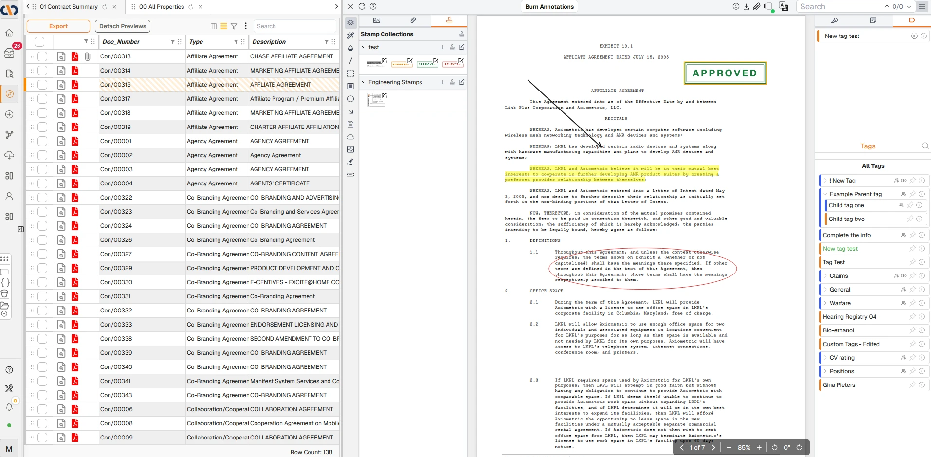Screen dimensions: 931x457
Task: Tick checkbox for row Con/00316
Action: [x=42, y=85]
